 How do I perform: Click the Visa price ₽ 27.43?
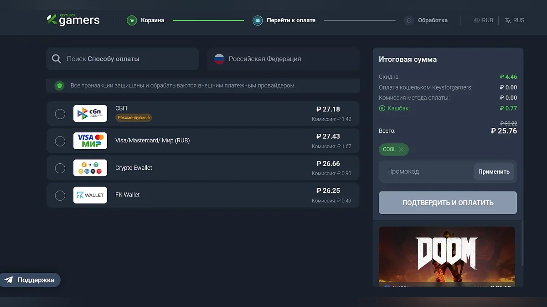click(x=328, y=136)
